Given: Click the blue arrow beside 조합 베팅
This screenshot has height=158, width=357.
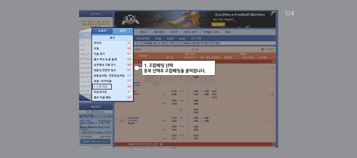Looking at the screenshot, I should [x=94, y=87].
